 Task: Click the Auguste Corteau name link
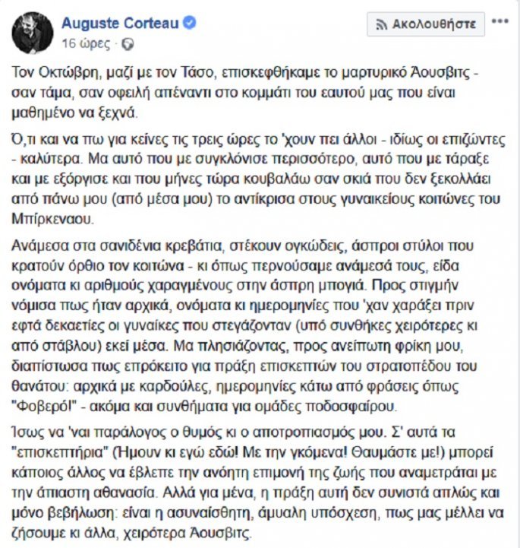pos(122,23)
